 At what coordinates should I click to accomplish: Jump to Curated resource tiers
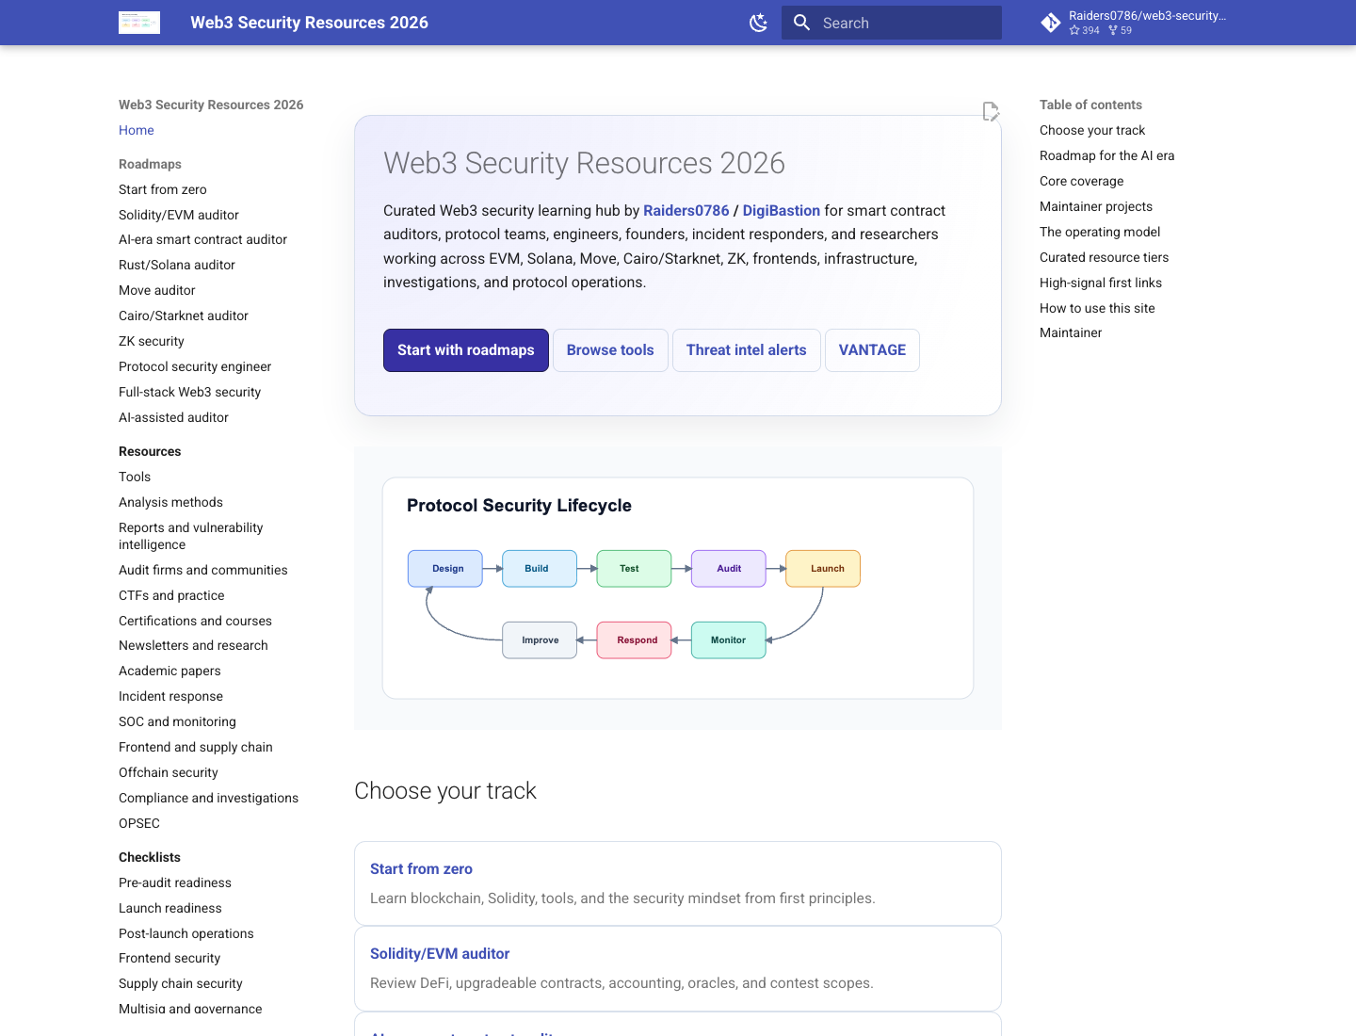point(1105,257)
